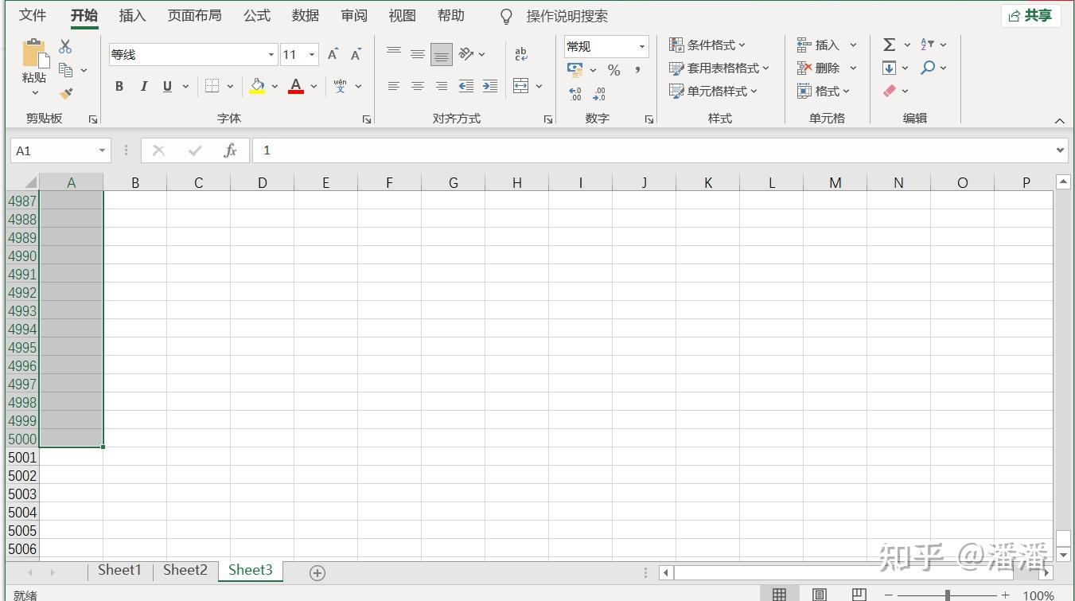
Task: Switch to the 插入 ribbon tab
Action: (131, 14)
